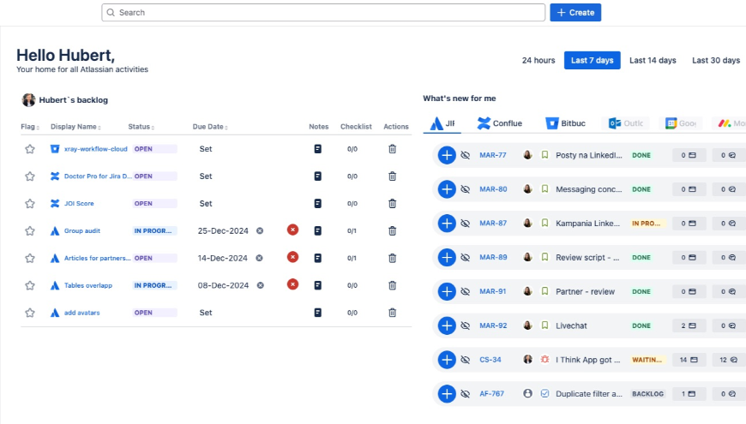Click red remove icon for Articles for partners
Viewport: 746px width, 424px height.
coord(292,258)
